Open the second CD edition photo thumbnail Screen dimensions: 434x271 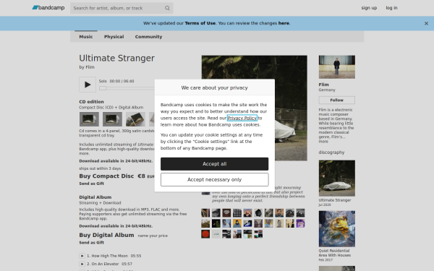tap(112, 119)
